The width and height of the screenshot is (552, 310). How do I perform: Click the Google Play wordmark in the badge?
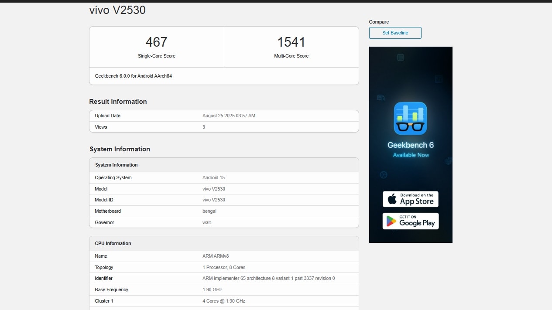(x=417, y=223)
